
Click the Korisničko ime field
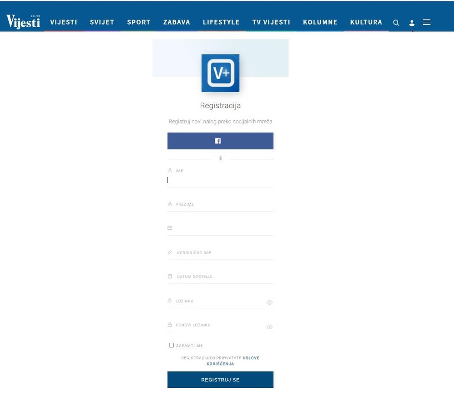pos(220,252)
